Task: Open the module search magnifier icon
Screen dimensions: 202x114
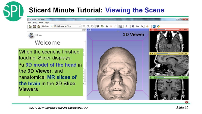Action: (x=52, y=26)
